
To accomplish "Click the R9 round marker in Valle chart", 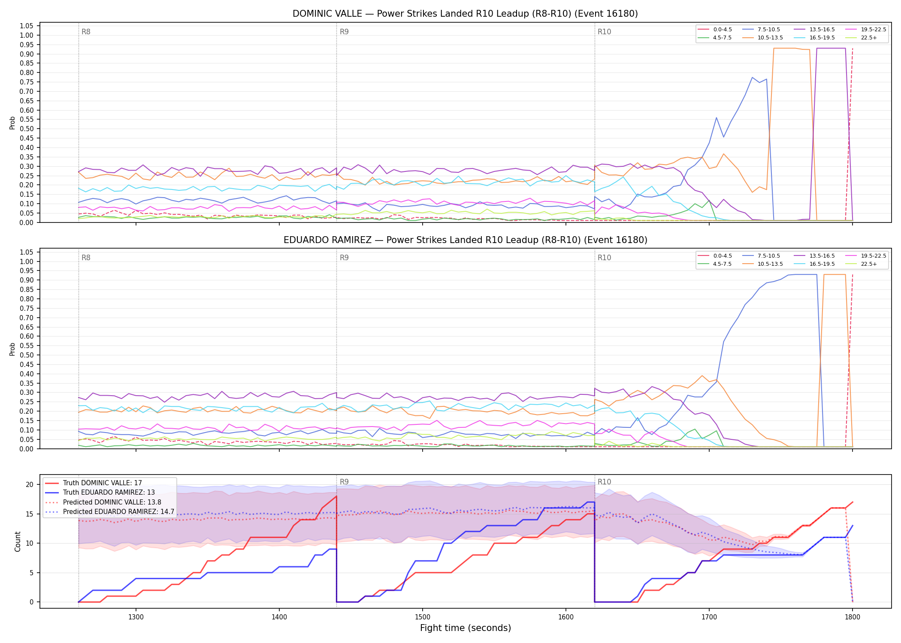I will click(x=344, y=32).
